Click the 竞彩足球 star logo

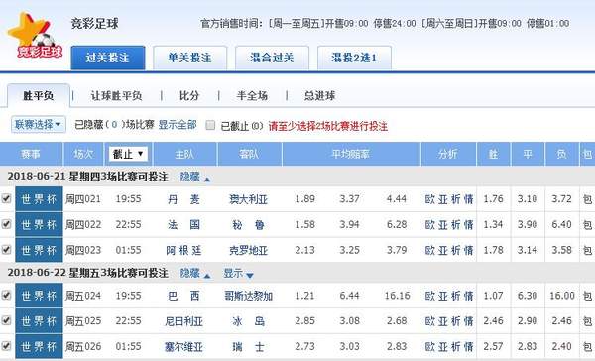click(35, 36)
